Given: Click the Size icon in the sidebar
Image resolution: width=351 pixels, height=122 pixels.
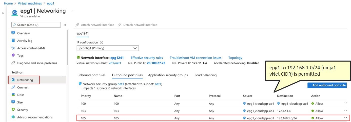Looking at the screenshot, I should pyautogui.click(x=13, y=102).
